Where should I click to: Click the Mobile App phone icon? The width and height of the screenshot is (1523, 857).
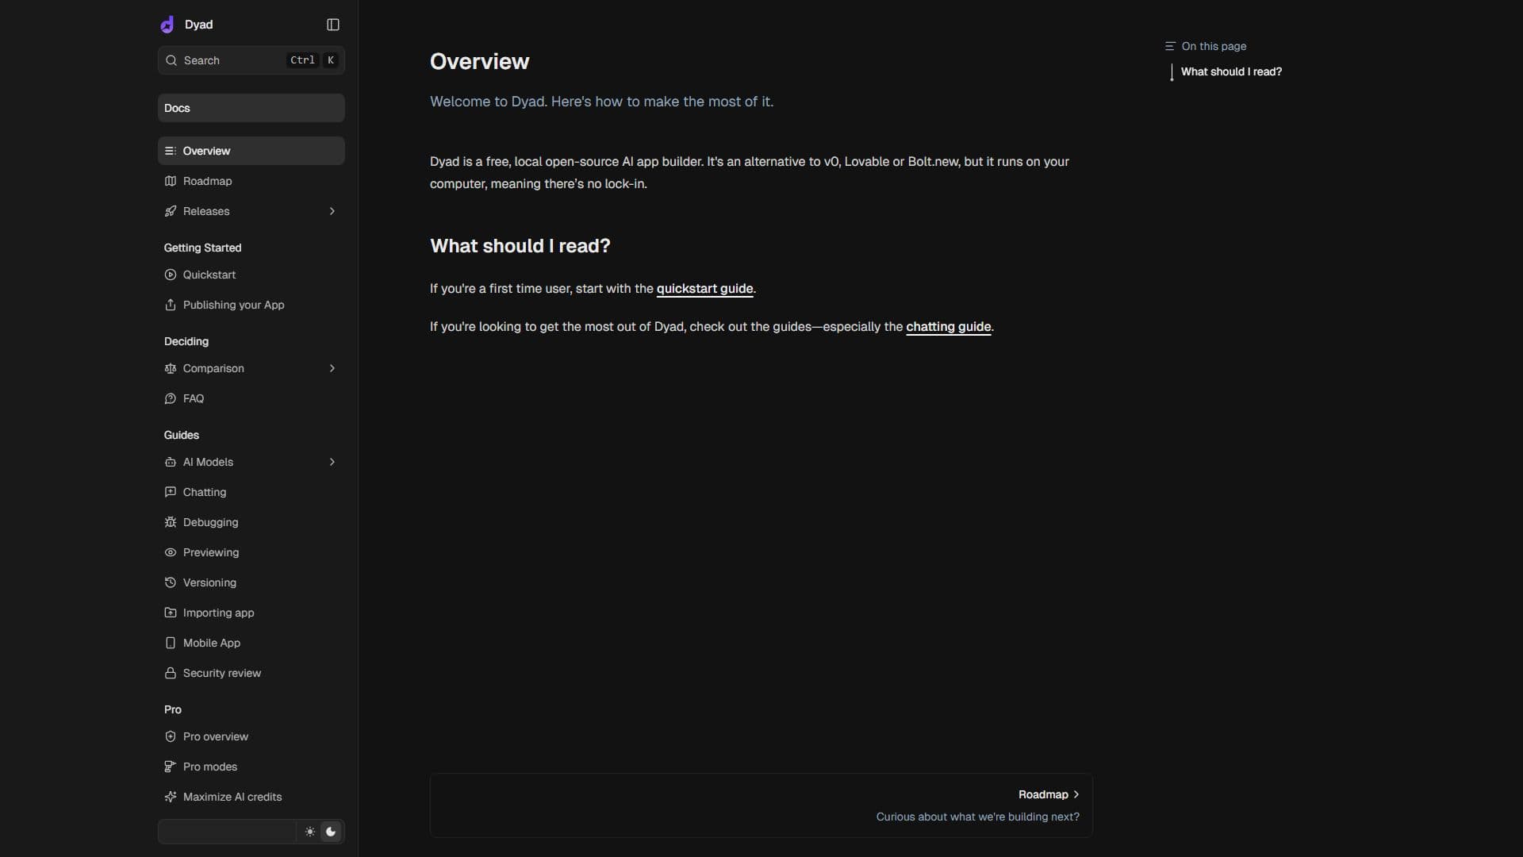pos(171,643)
